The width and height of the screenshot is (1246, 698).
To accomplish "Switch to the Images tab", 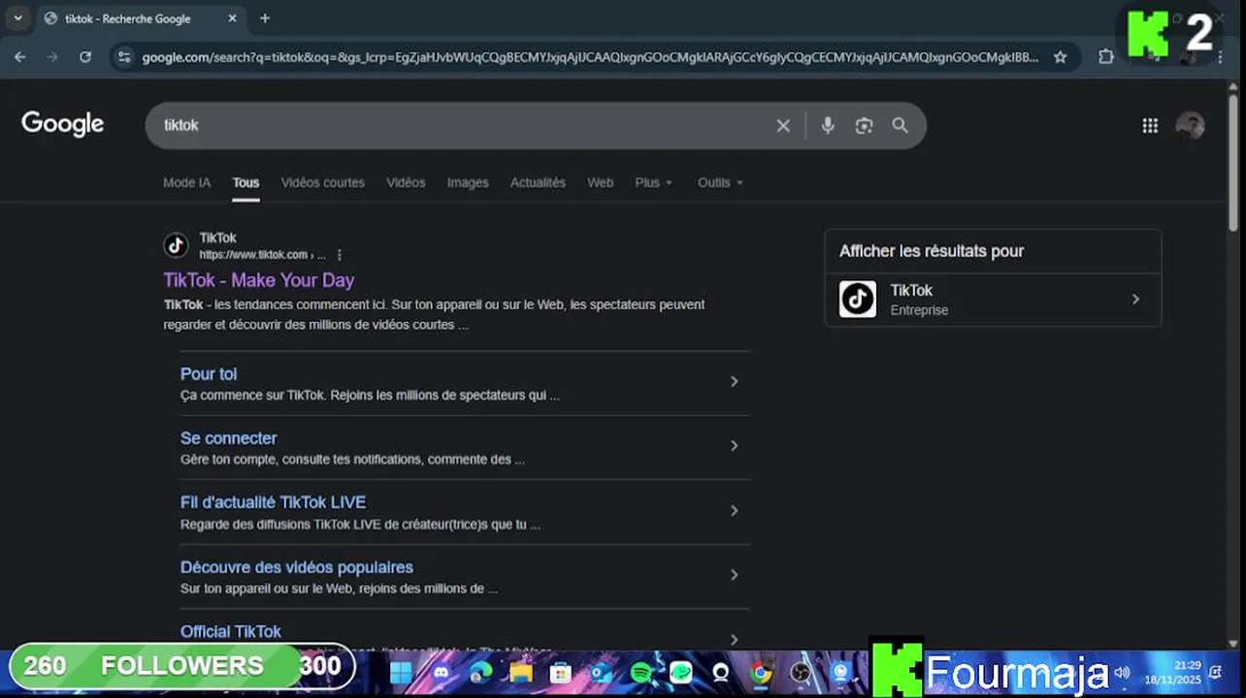I will (468, 182).
